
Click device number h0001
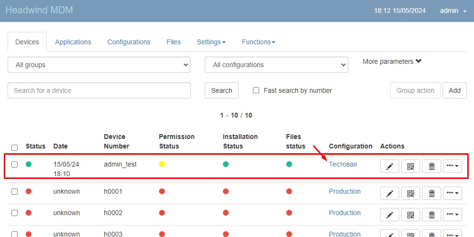point(113,191)
